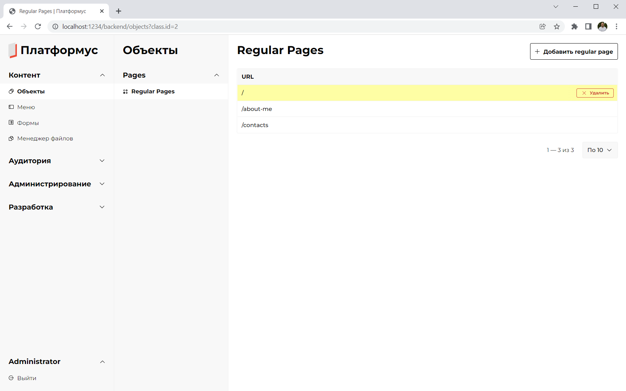Click Выйти to log out
The image size is (626, 391).
pos(27,378)
